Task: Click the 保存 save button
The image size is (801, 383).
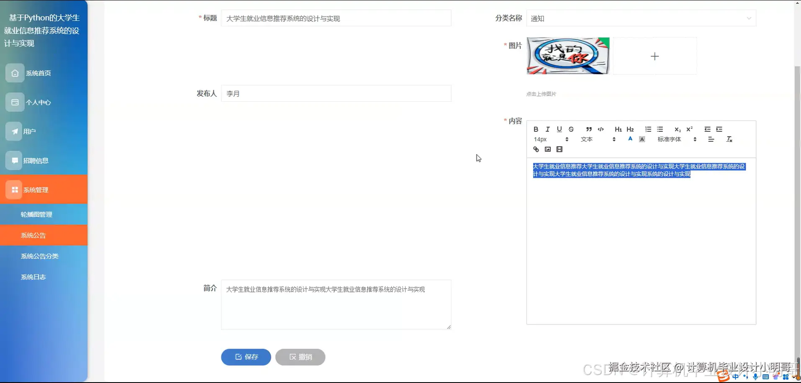Action: 246,357
